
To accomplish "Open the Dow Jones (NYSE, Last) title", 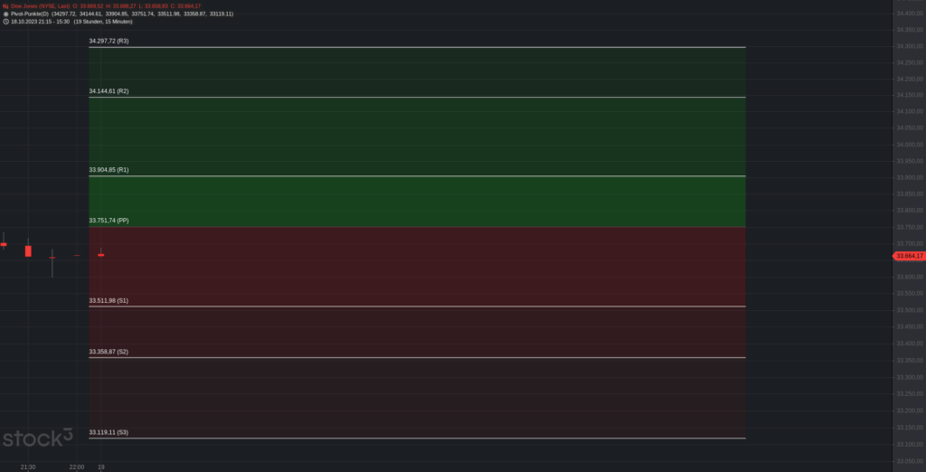I will pos(40,6).
